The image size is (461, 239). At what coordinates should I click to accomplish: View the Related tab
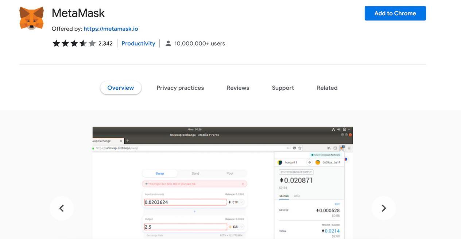327,88
